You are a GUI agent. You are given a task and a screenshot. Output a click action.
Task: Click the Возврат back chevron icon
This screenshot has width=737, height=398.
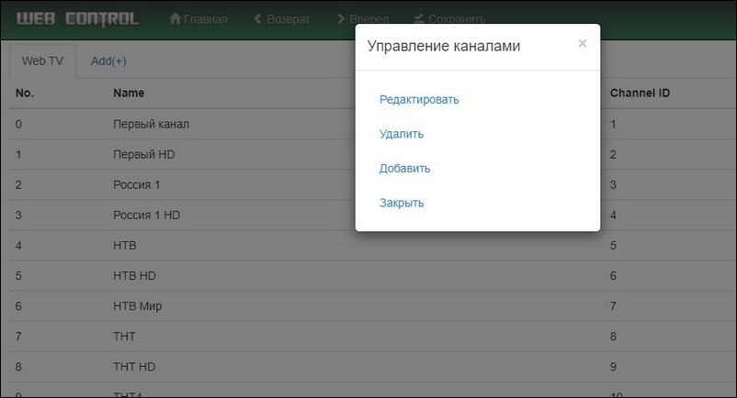coord(257,18)
